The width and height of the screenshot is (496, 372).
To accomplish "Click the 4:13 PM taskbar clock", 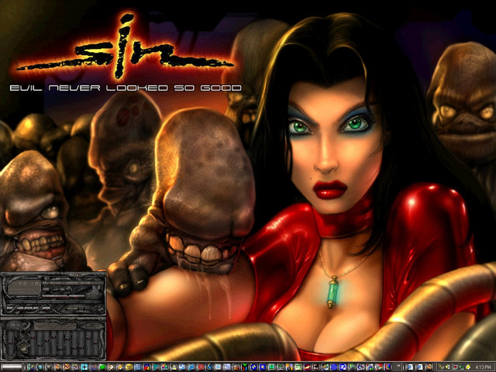I will pyautogui.click(x=483, y=367).
